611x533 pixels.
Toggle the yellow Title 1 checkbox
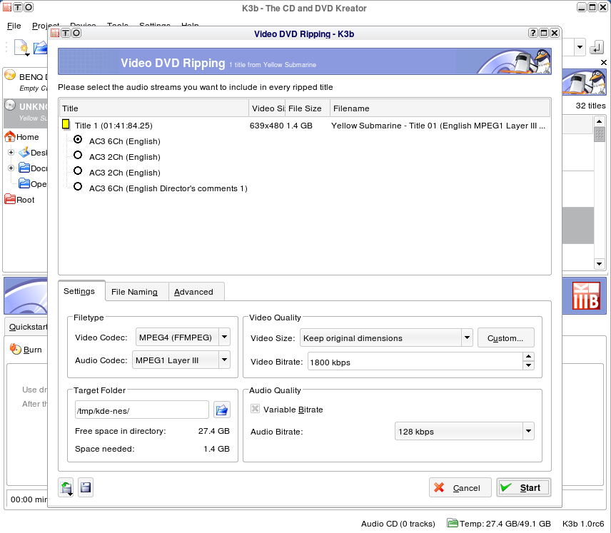pyautogui.click(x=66, y=125)
